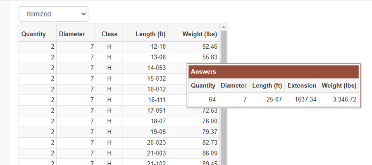Select the Answers diameter value 7
The width and height of the screenshot is (372, 165).
click(x=234, y=99)
